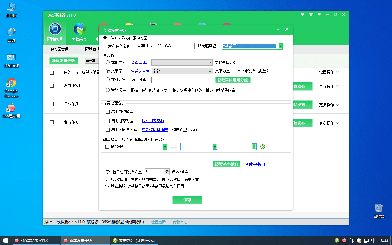Open 此电脑 desktop icon

11,10
